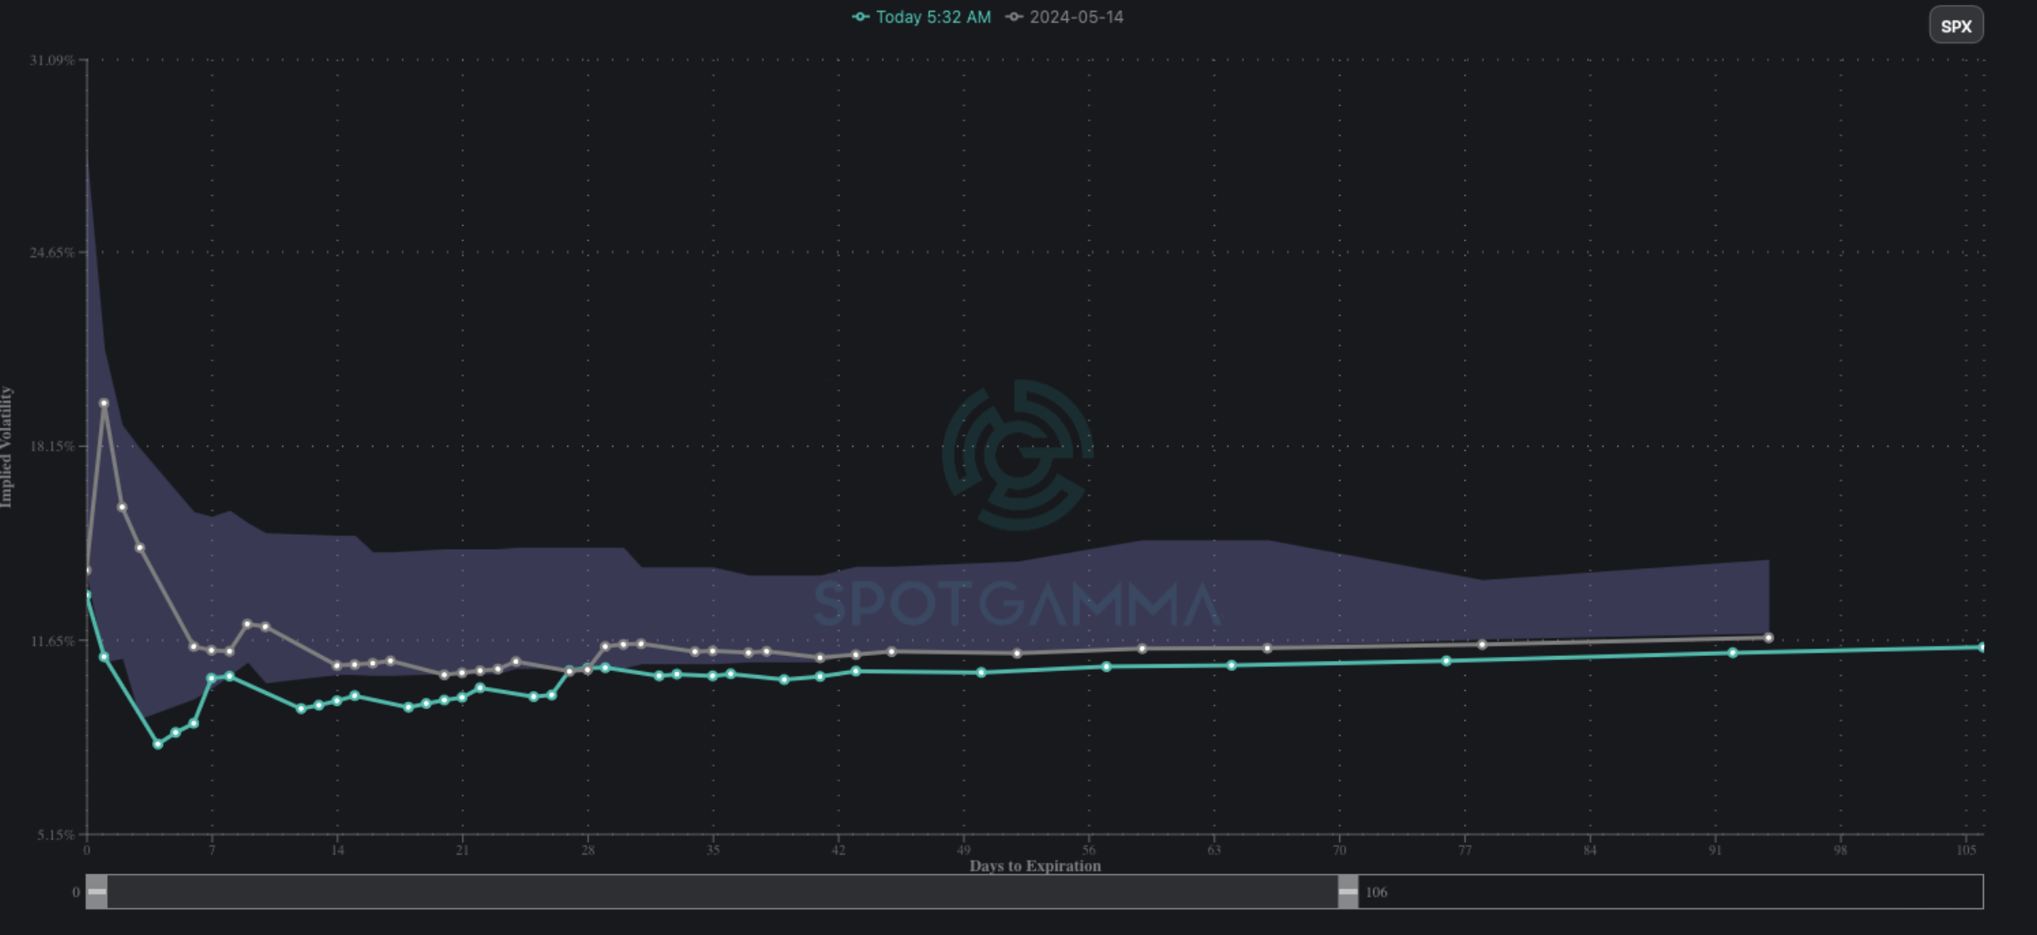Click the teal data point near day 92
The width and height of the screenshot is (2037, 935).
[x=1733, y=653]
